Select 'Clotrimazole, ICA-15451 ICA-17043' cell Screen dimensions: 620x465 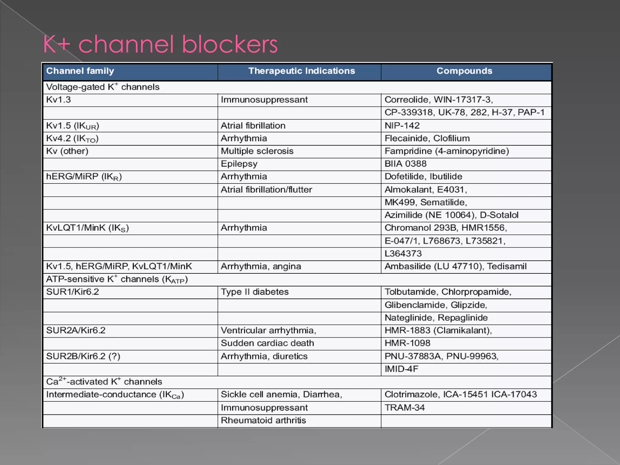tap(466, 395)
